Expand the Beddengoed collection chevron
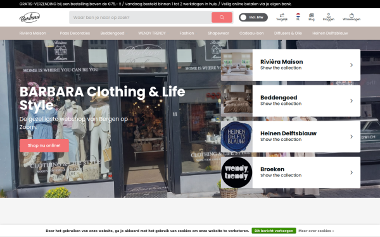The image size is (380, 237). click(351, 101)
